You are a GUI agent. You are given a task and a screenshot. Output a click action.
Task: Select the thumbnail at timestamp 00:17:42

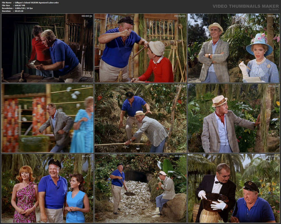point(47,188)
